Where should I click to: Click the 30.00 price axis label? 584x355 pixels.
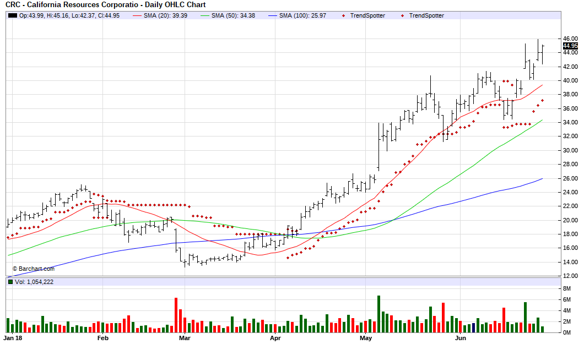[570, 150]
